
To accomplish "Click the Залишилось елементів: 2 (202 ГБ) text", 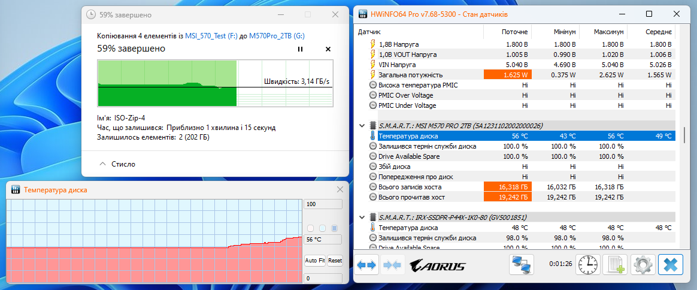I will [153, 137].
